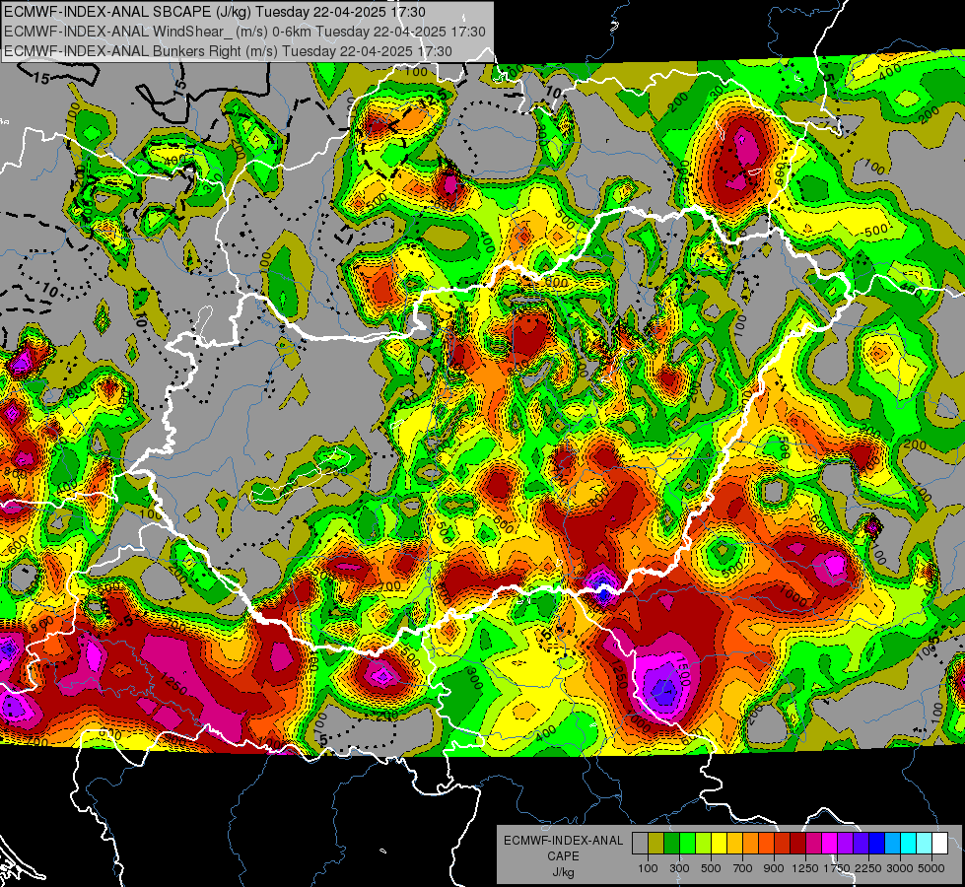Select the gray swatch in CAPE legend
This screenshot has width=965, height=887.
pyautogui.click(x=640, y=844)
